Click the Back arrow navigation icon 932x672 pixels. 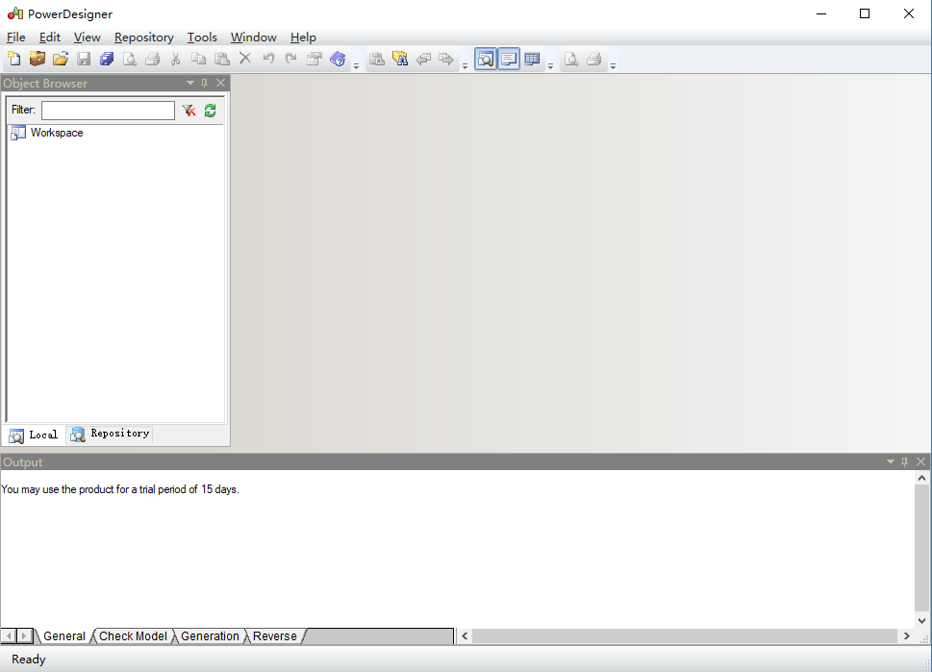(x=423, y=59)
